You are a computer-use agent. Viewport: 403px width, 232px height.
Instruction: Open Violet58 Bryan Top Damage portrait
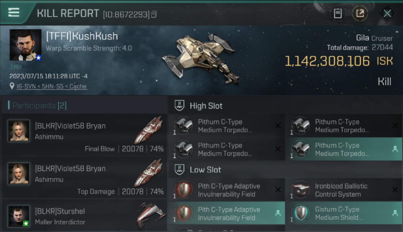[19, 174]
